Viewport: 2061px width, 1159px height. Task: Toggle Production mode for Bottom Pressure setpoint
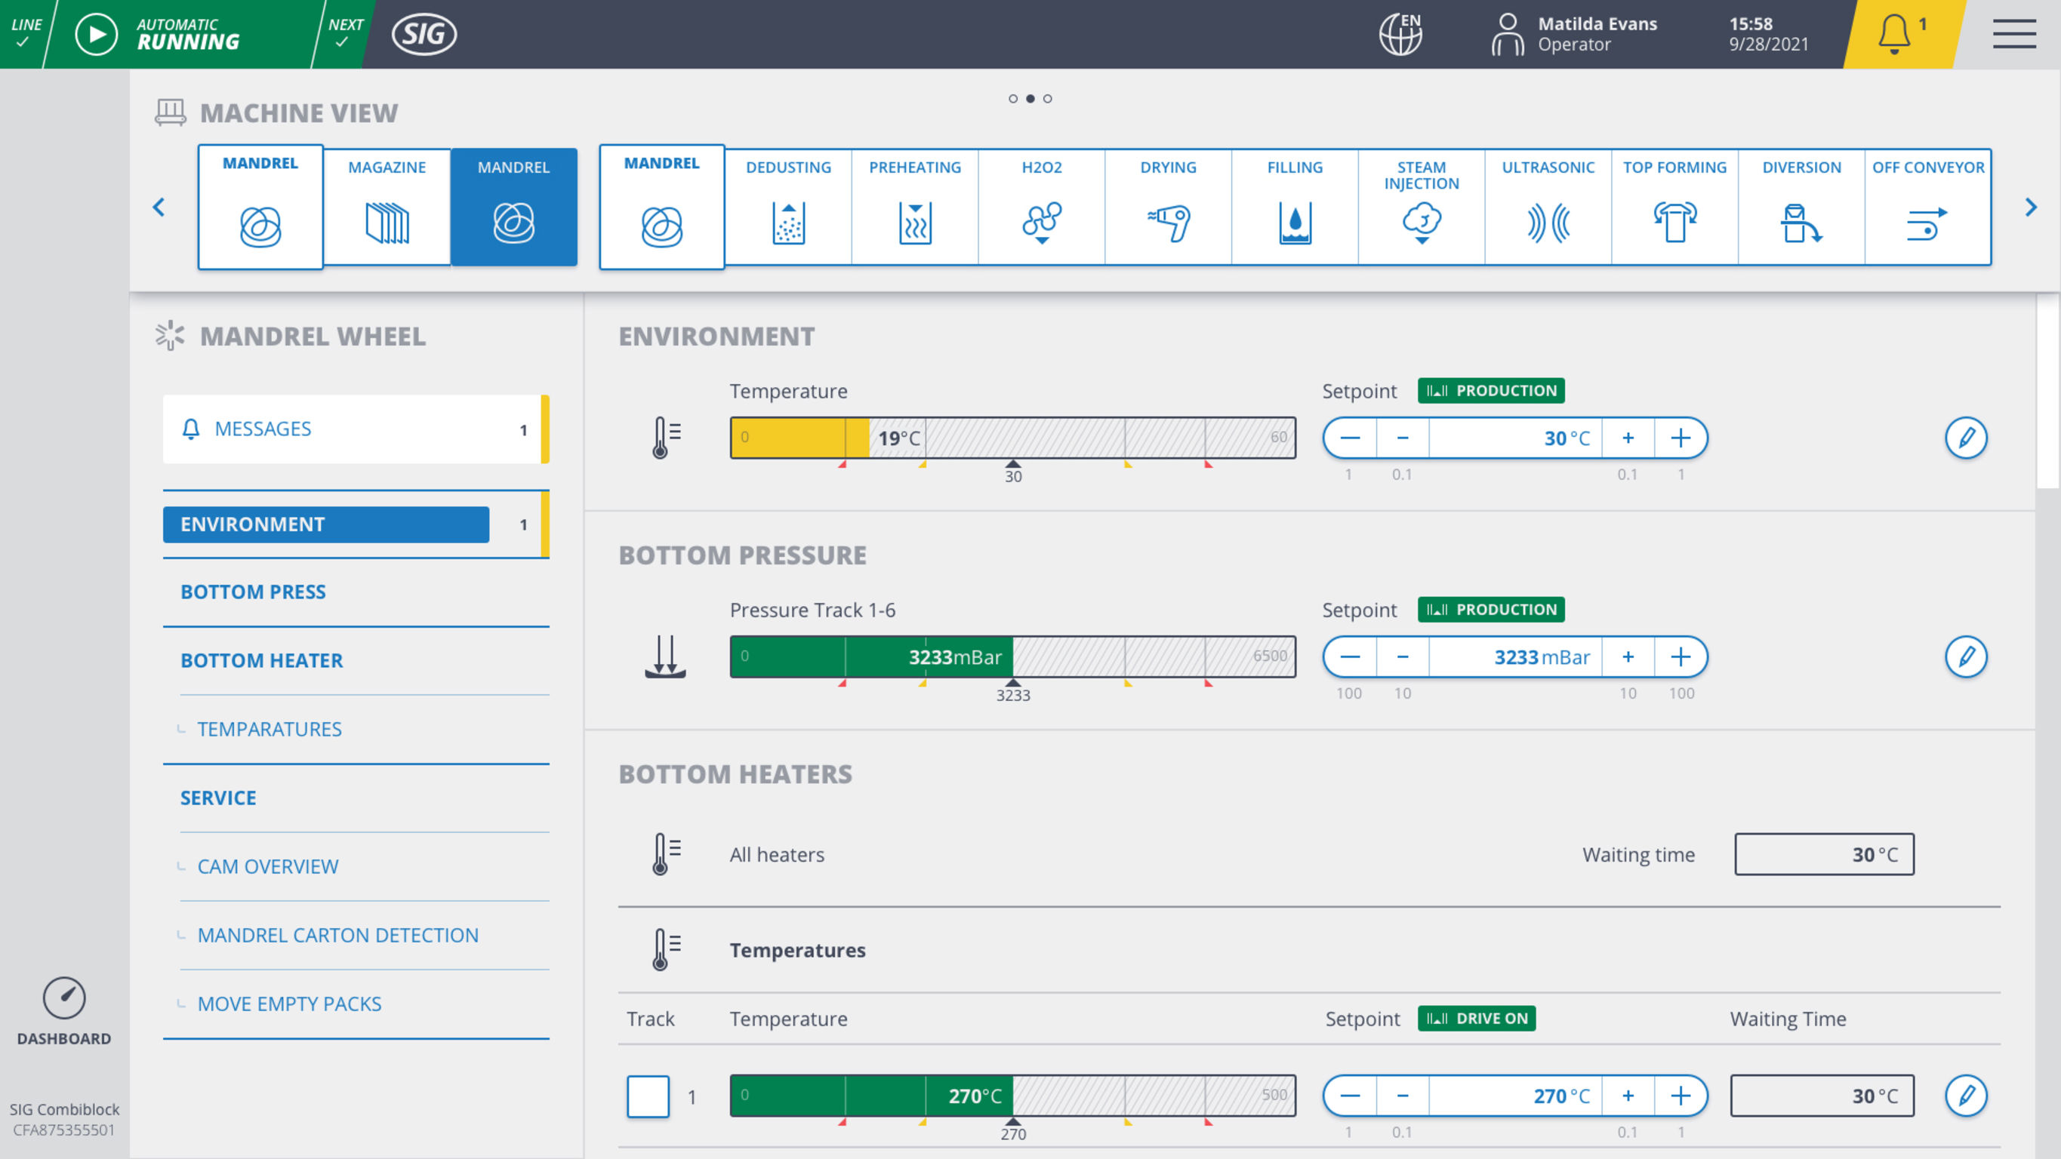[1490, 610]
